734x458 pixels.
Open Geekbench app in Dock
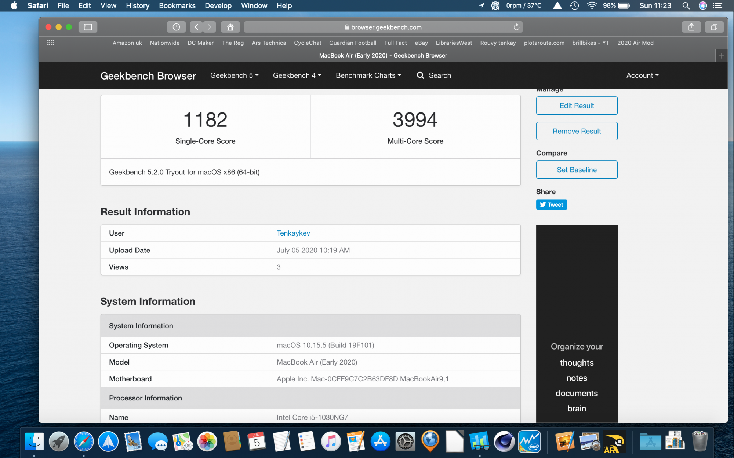point(479,441)
